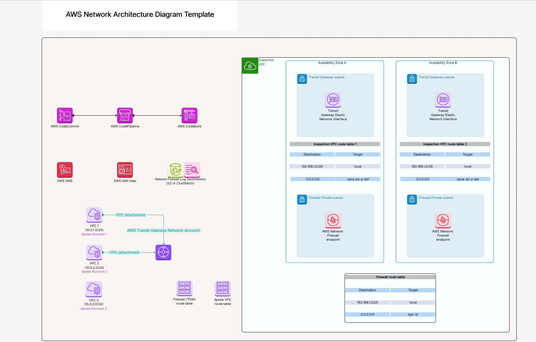The image size is (536, 342).
Task: Select the diagram title text box
Action: (x=140, y=15)
